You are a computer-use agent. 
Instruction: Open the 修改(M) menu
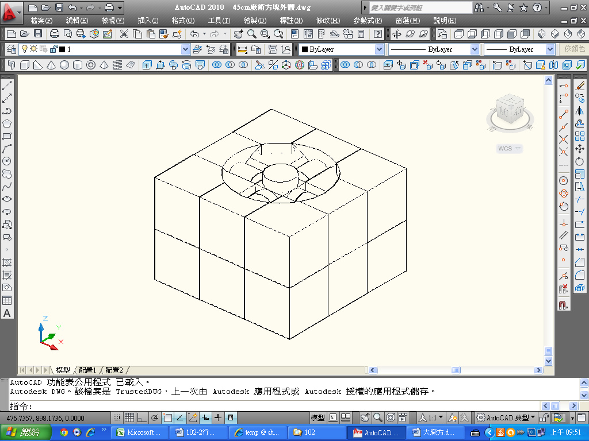(x=328, y=21)
